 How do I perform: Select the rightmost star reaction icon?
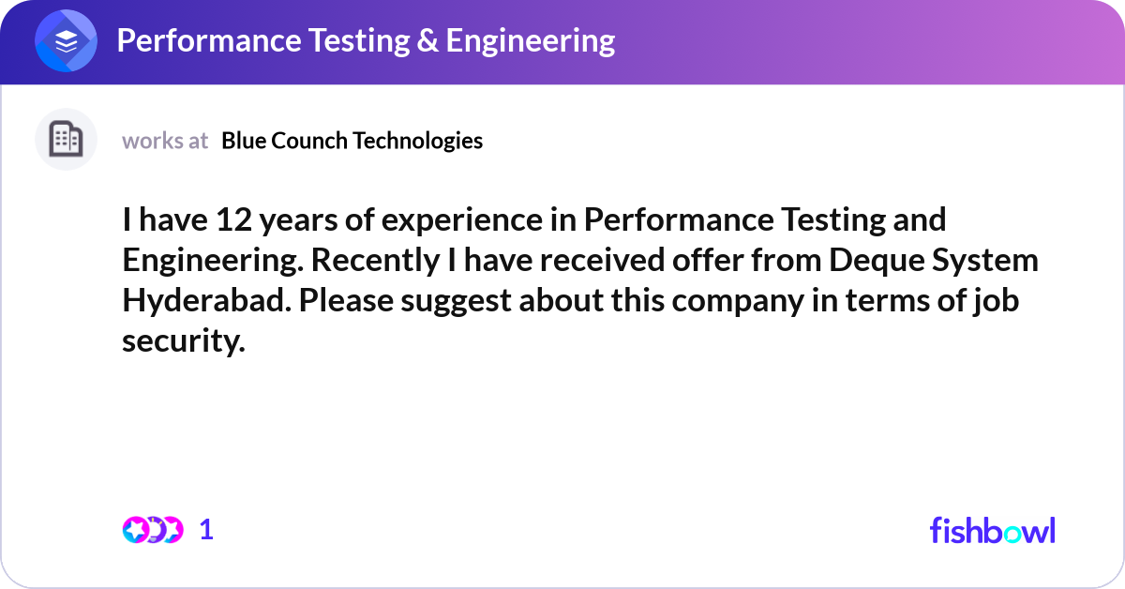[172, 530]
